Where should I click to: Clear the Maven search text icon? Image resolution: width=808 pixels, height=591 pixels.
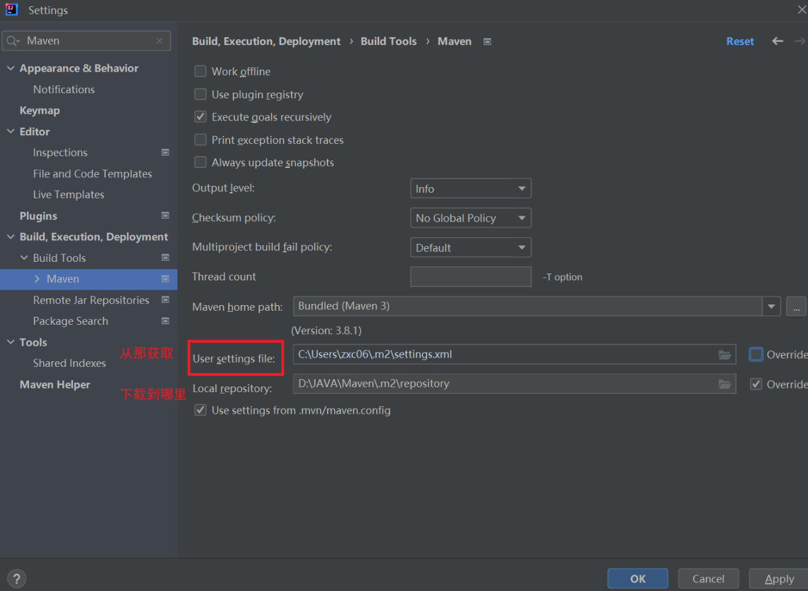pos(159,41)
